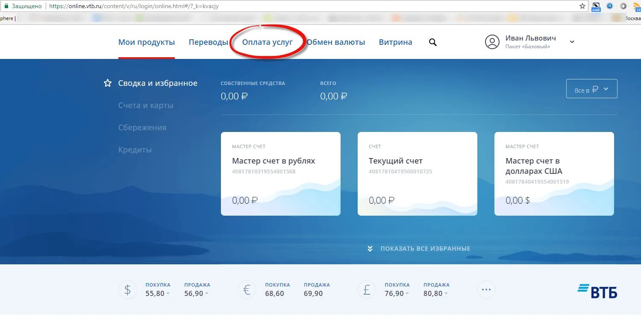Click the star icon beside Сводка и избранное
The image size is (641, 322).
click(x=108, y=83)
